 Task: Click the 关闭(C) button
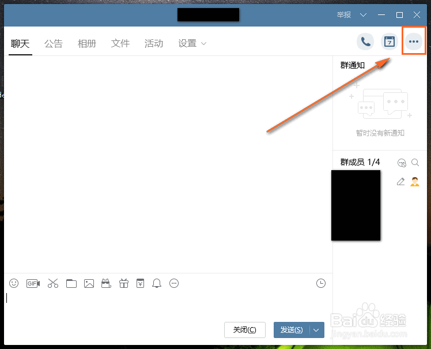[245, 330]
